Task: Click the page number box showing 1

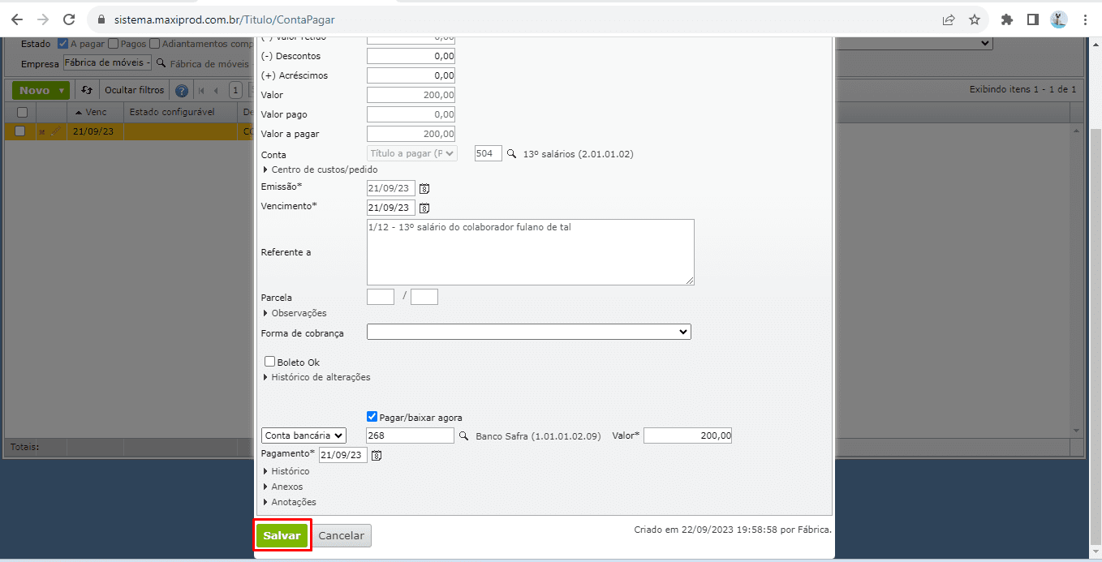Action: [x=235, y=91]
